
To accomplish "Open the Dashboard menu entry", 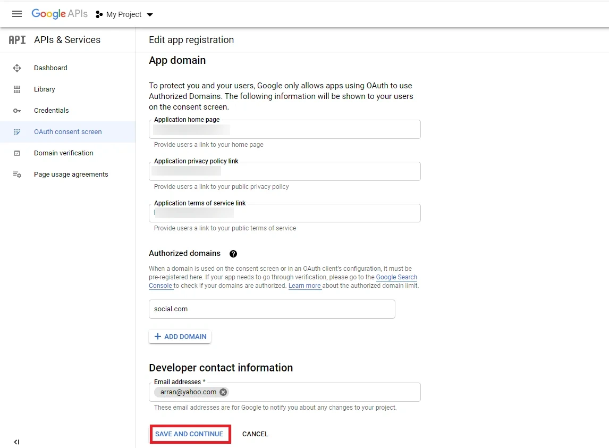I will coord(50,68).
